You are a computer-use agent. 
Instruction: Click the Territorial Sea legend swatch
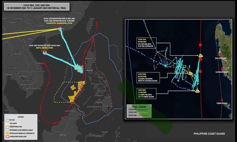(7, 127)
